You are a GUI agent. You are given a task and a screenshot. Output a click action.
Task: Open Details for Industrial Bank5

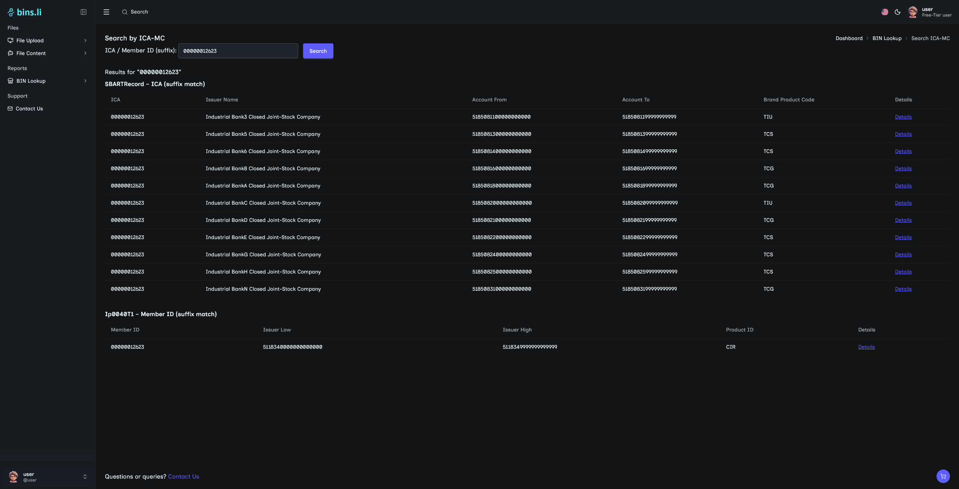point(903,134)
